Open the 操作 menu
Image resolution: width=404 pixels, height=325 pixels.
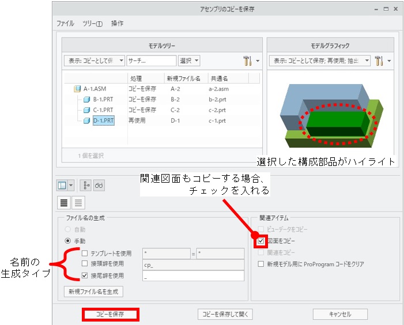tap(117, 24)
